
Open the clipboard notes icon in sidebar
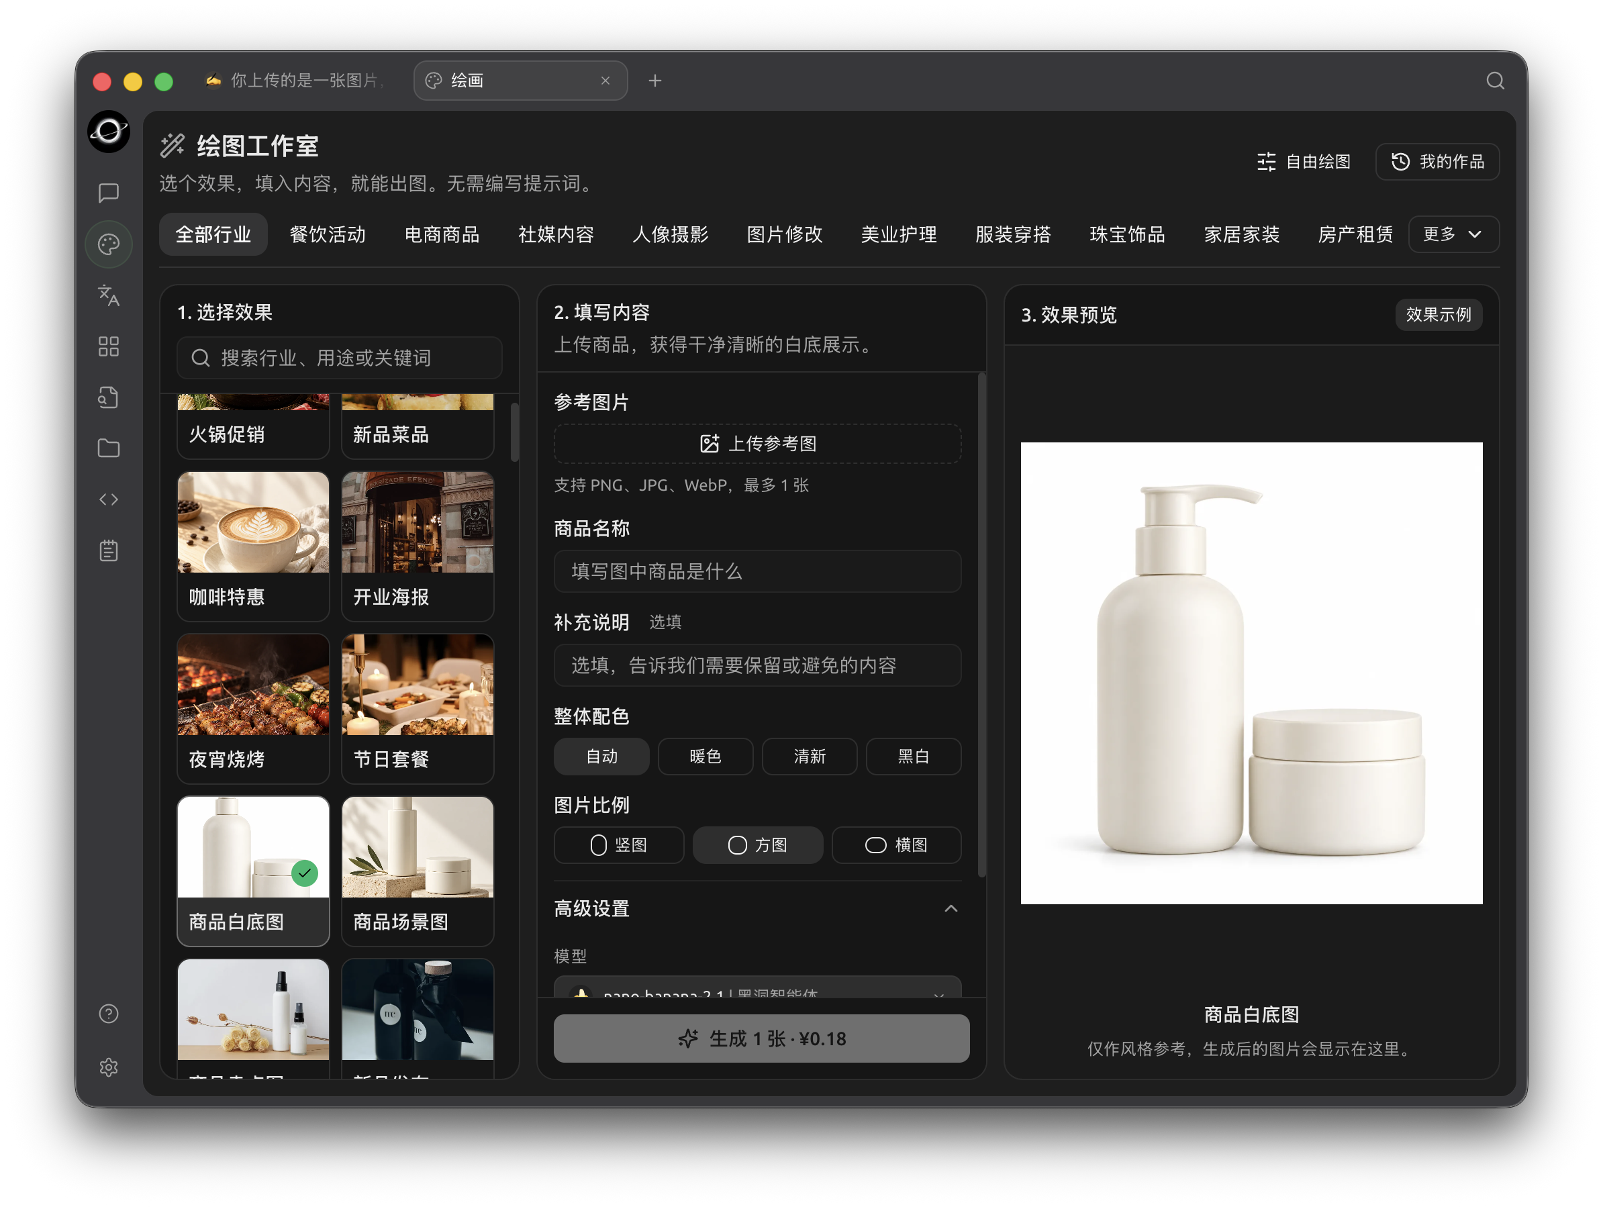[109, 551]
